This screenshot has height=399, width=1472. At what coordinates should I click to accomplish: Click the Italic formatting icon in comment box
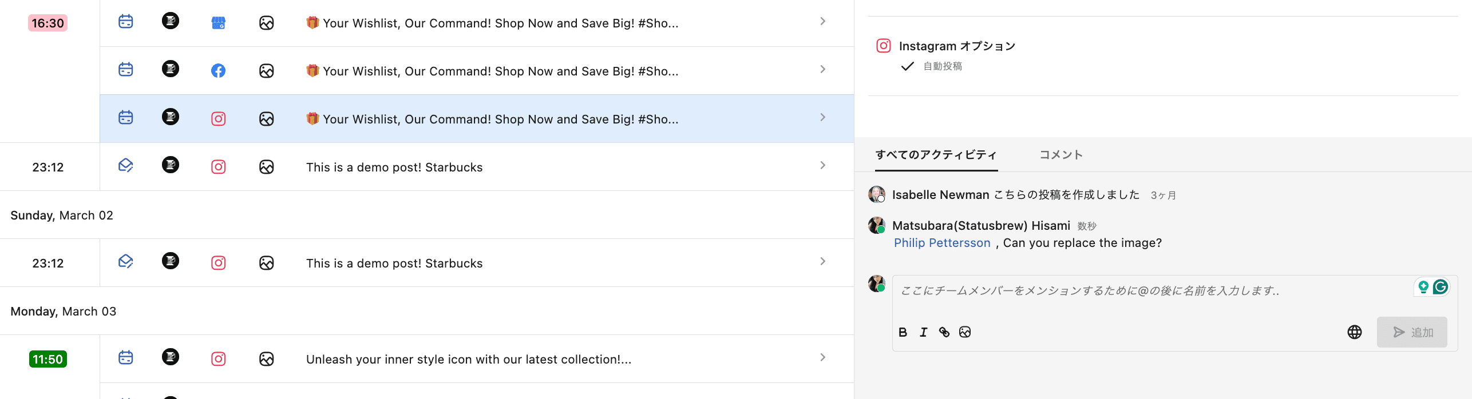(x=923, y=332)
